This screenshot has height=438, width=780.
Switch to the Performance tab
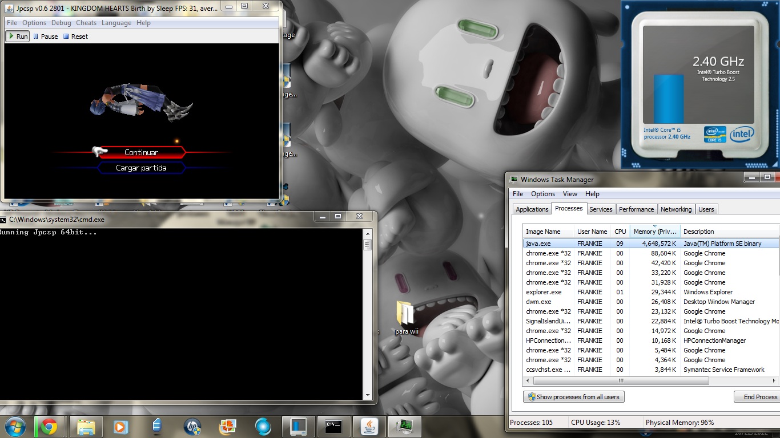tap(636, 209)
